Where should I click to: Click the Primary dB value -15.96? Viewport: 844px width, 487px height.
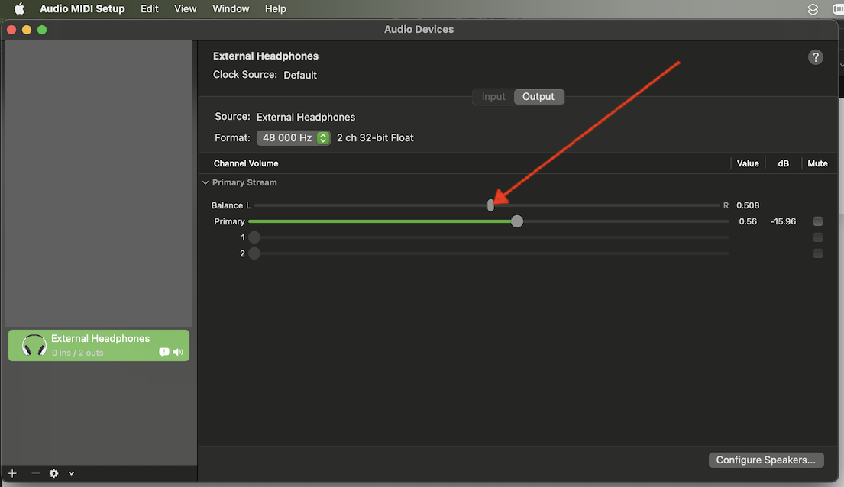pyautogui.click(x=783, y=221)
